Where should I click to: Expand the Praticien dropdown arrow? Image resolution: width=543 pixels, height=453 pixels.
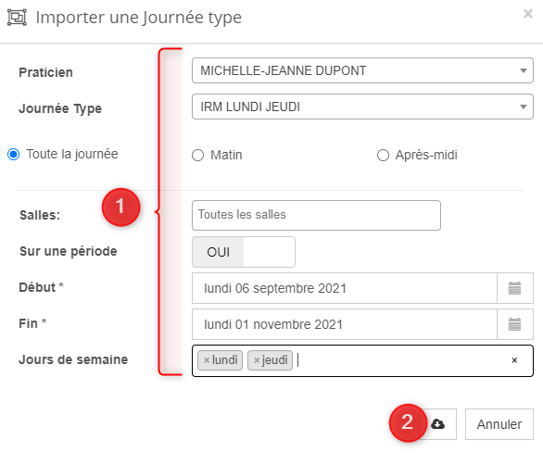point(524,70)
